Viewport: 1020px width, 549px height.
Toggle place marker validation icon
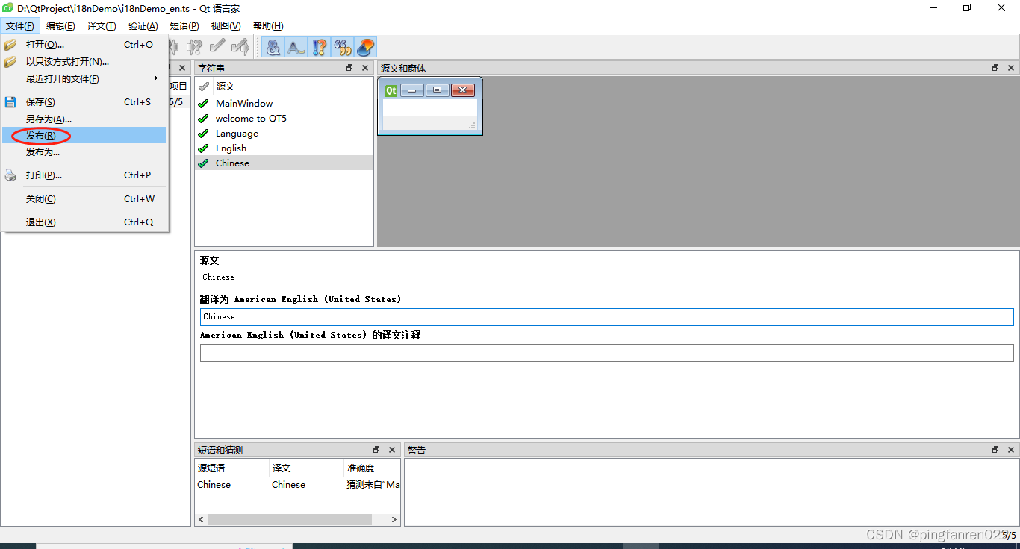point(366,47)
